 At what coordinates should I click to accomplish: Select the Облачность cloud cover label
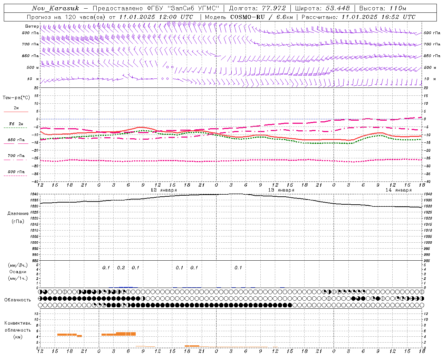click(18, 300)
